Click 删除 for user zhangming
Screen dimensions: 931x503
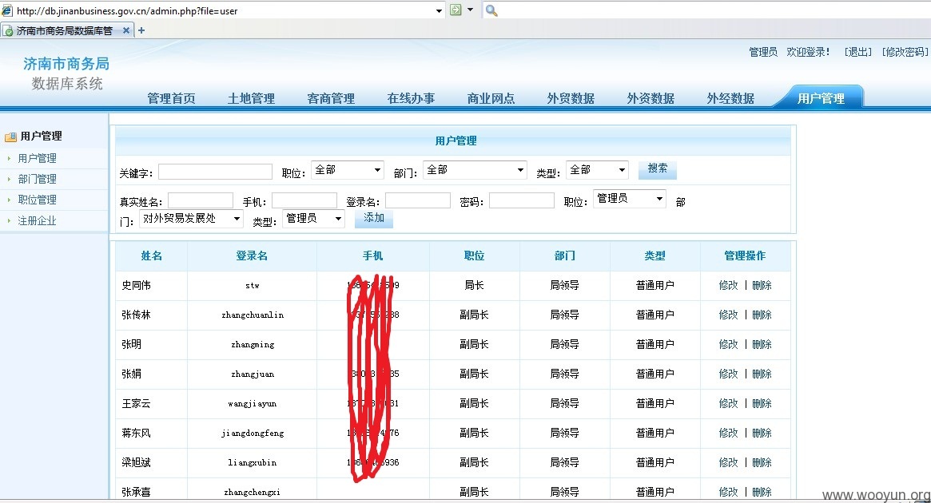(762, 345)
